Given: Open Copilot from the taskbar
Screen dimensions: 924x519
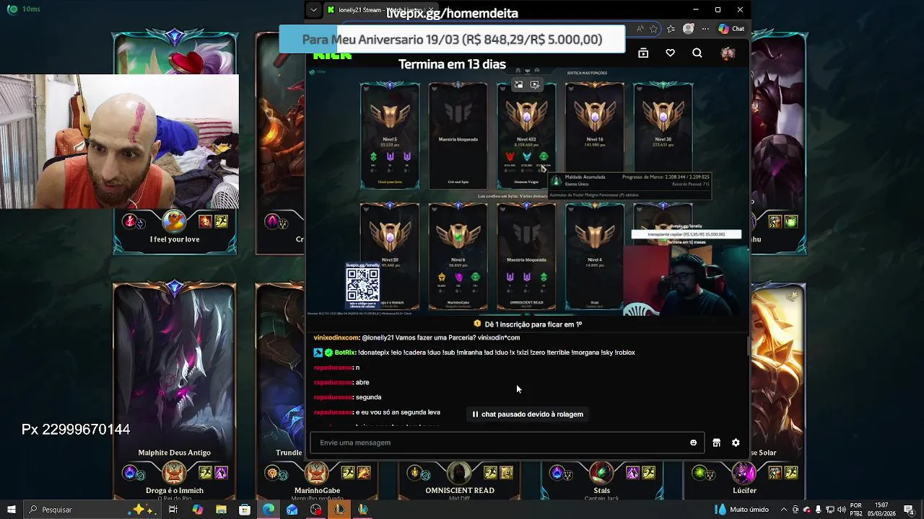Looking at the screenshot, I should click(197, 510).
